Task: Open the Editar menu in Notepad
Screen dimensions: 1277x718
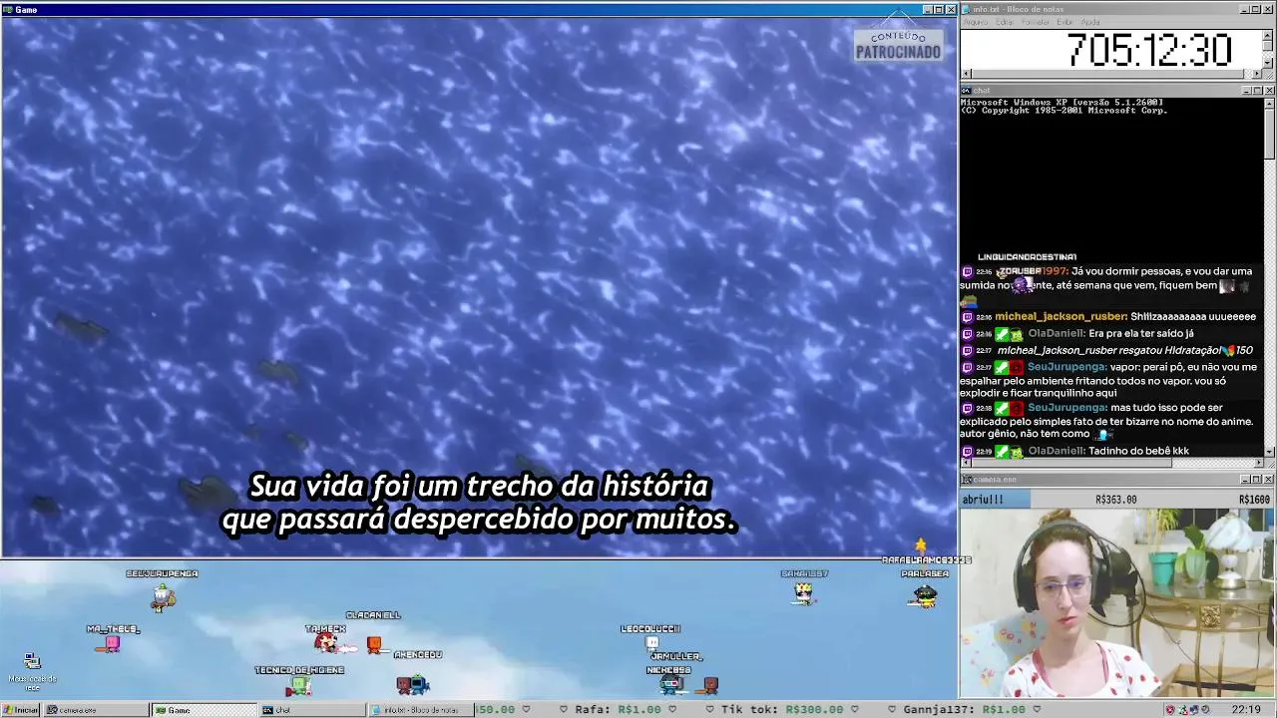Action: tap(1005, 22)
